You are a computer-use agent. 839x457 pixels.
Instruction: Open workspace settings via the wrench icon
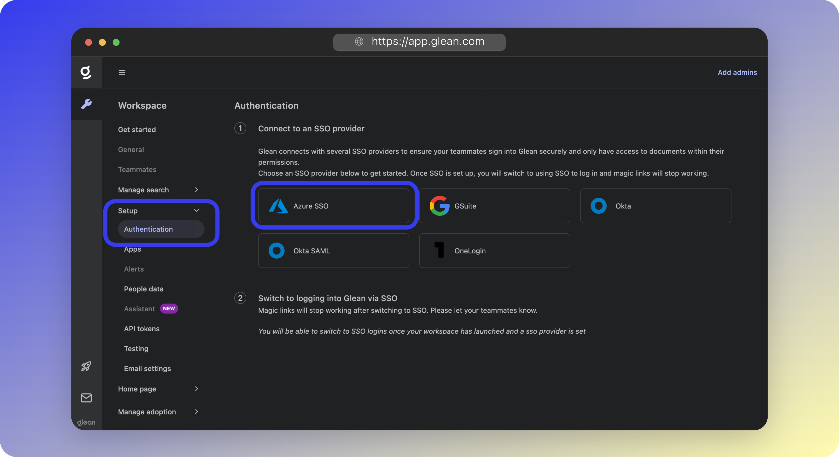click(x=86, y=105)
